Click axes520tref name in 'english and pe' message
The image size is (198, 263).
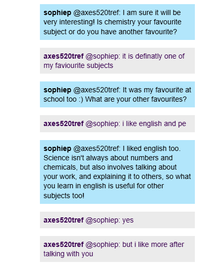tap(63, 123)
